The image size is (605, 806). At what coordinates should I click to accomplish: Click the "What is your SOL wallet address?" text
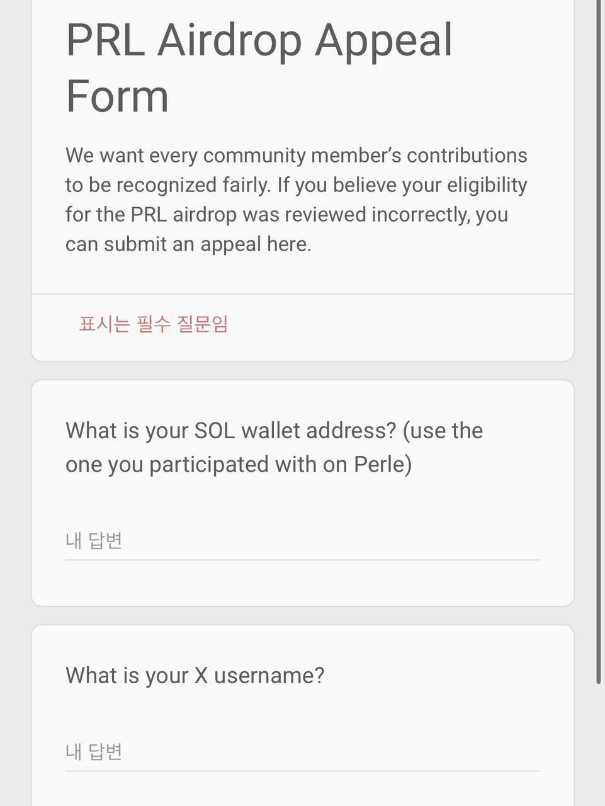[230, 431]
